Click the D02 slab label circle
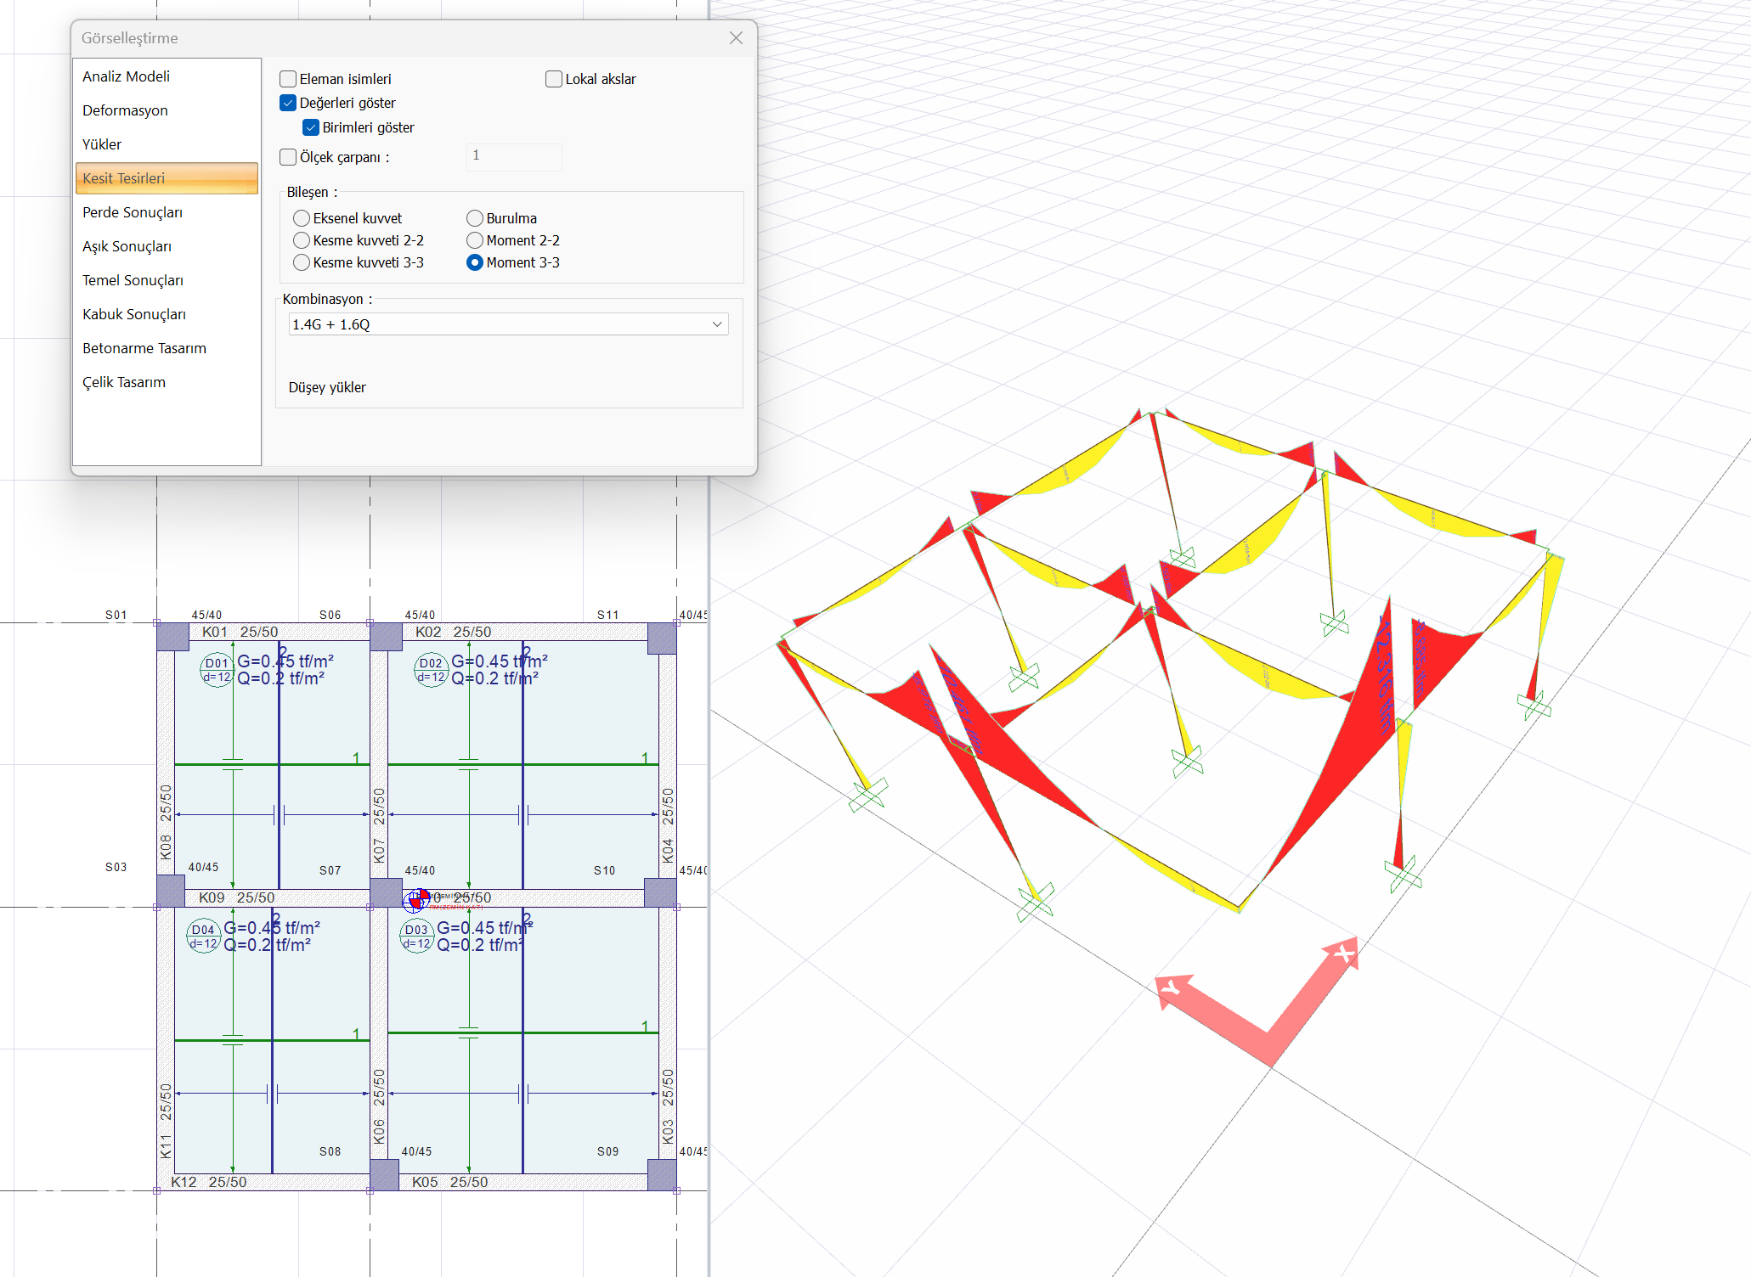Screen dimensions: 1751x1277 431,670
